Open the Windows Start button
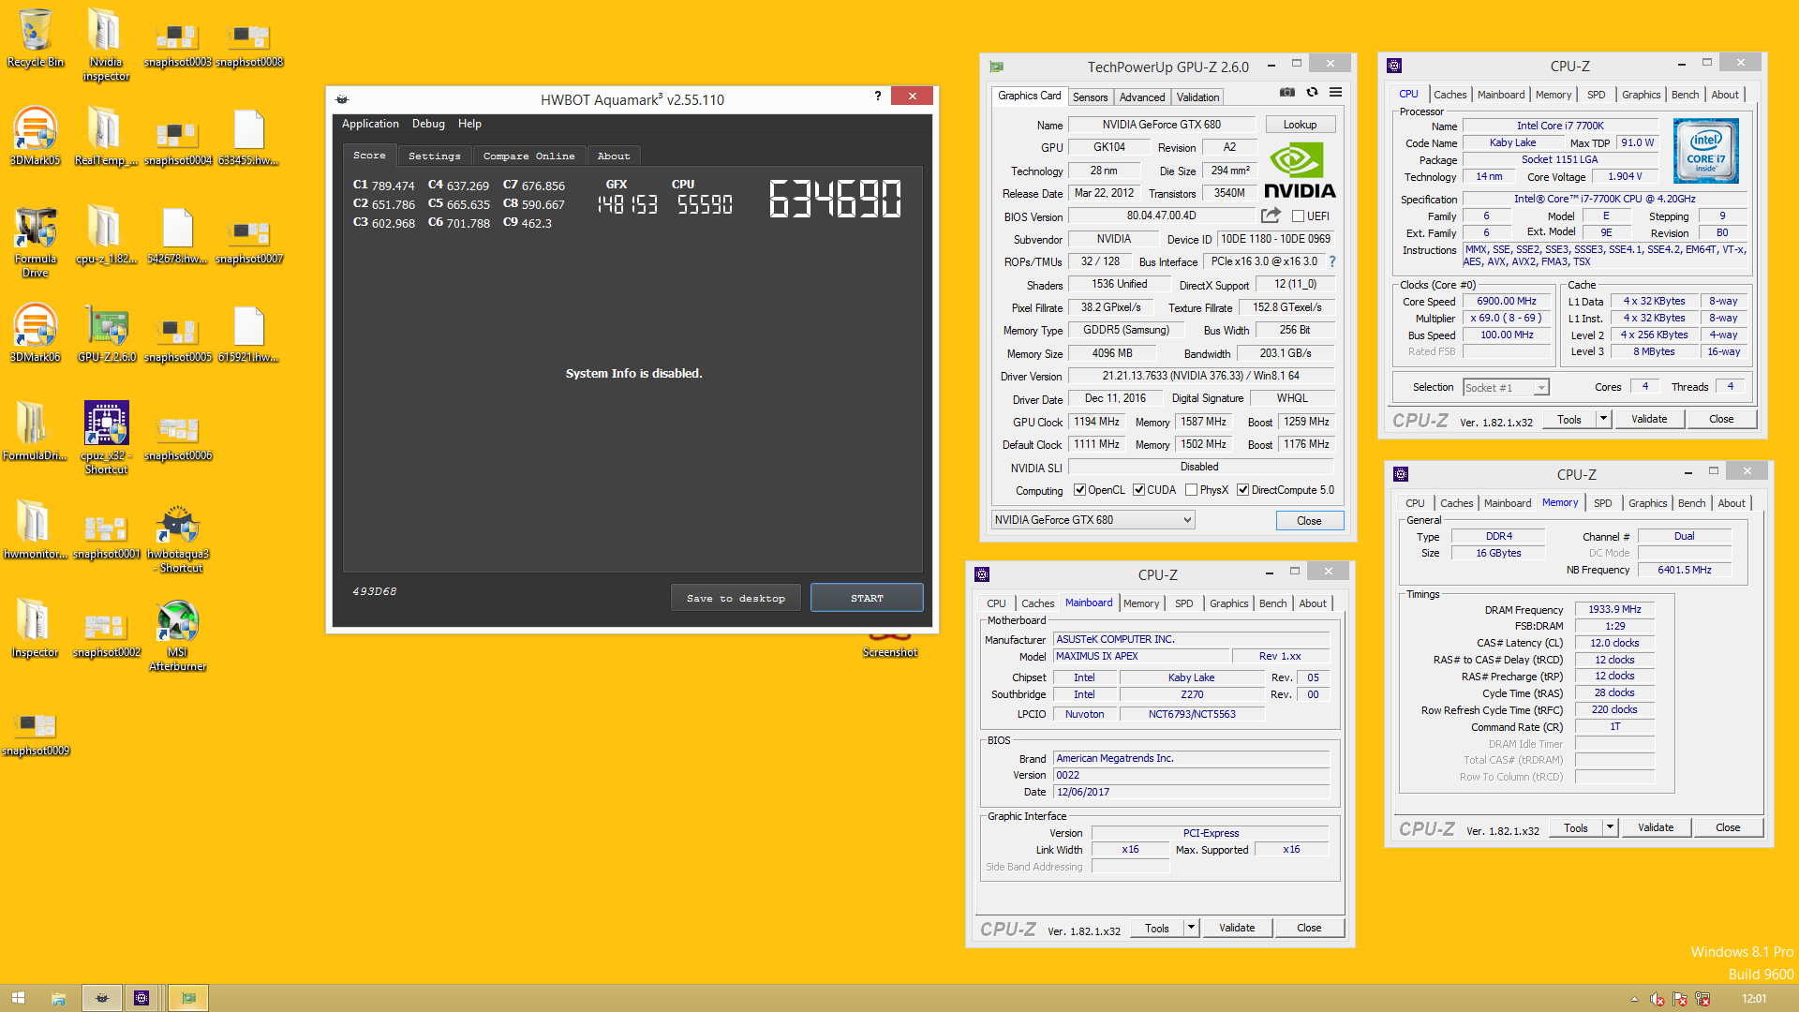The image size is (1799, 1012). click(18, 998)
